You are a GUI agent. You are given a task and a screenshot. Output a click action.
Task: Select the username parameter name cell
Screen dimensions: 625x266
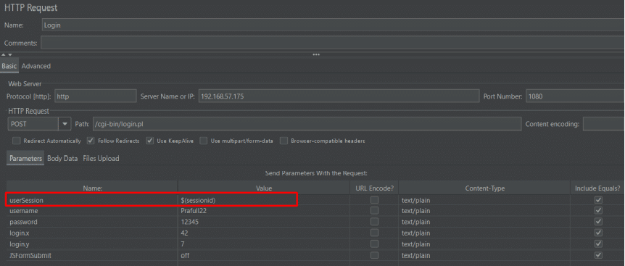click(92, 211)
